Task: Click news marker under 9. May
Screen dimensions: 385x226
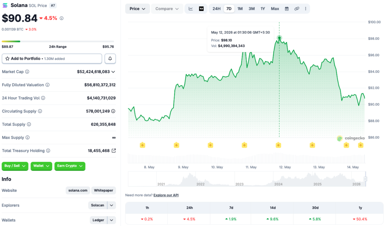Action: 176,145
